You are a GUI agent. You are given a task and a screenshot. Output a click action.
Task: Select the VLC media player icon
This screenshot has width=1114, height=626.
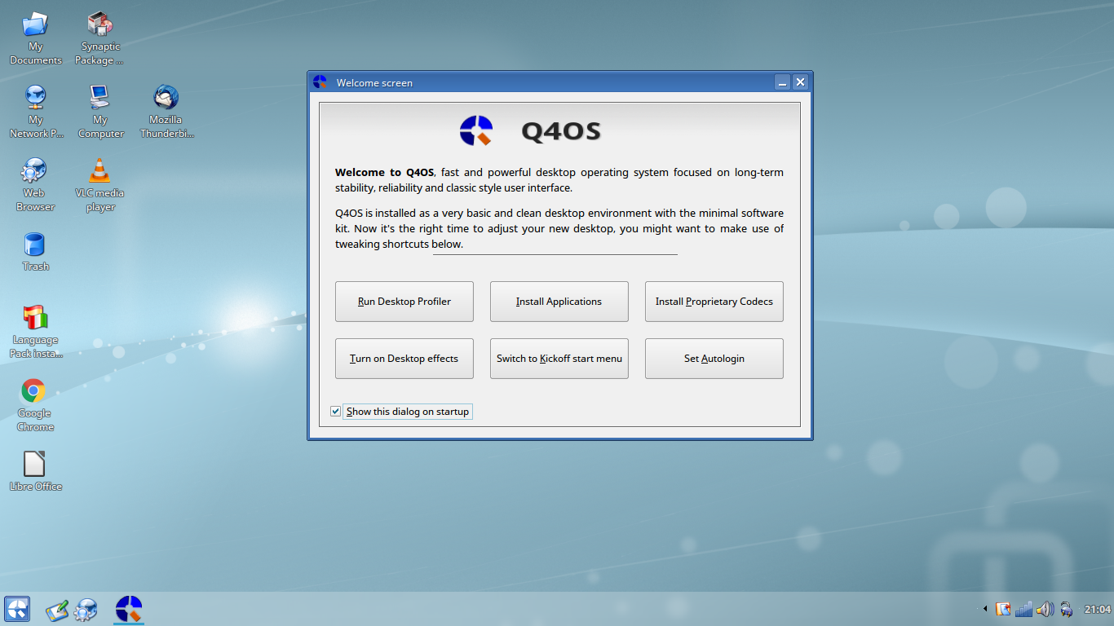point(100,185)
